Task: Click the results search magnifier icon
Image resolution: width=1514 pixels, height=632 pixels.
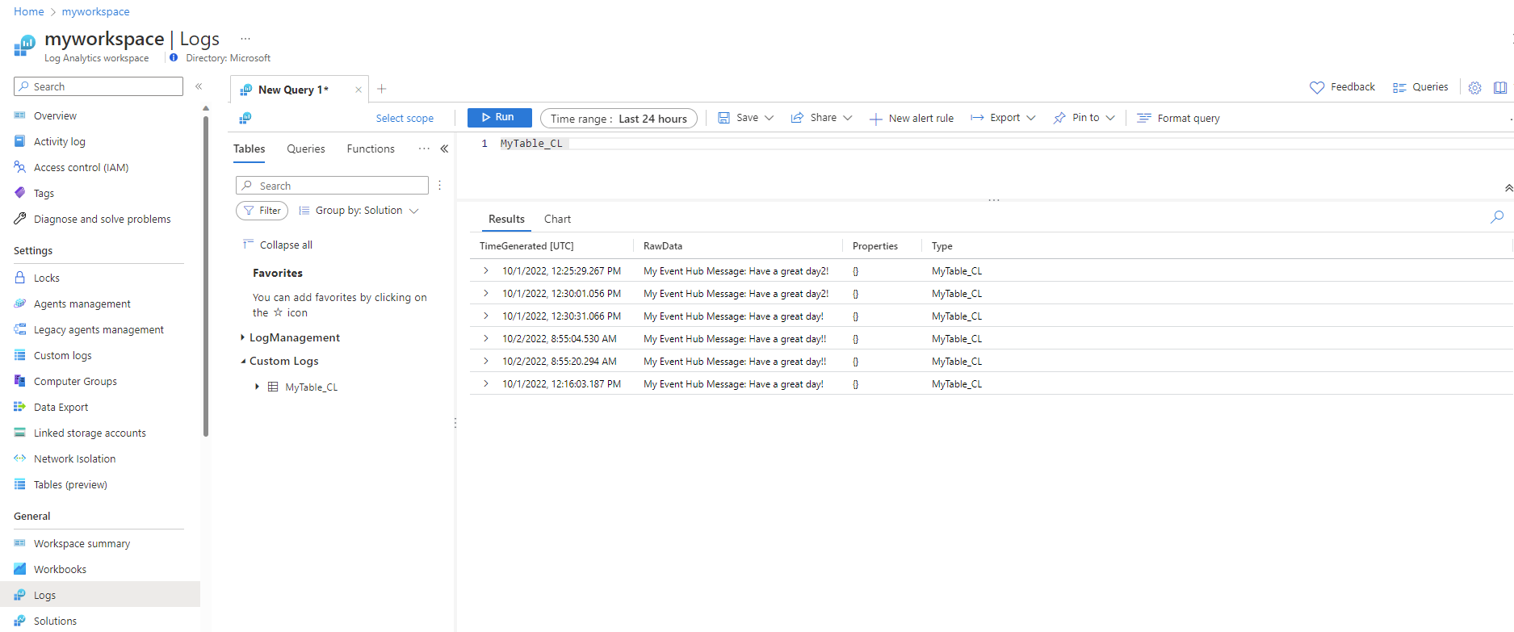Action: pos(1497,216)
